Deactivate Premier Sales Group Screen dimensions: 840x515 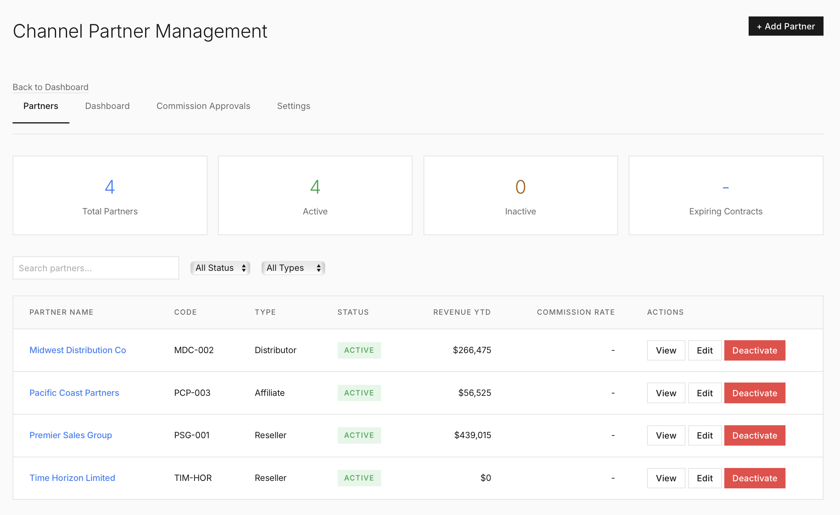point(755,435)
